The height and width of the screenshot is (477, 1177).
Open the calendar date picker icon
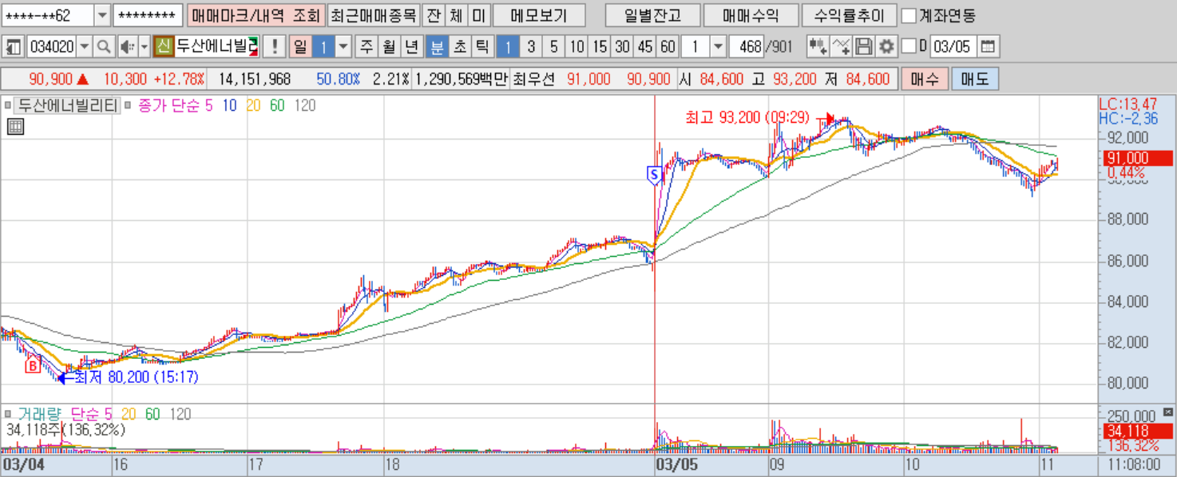(x=989, y=46)
